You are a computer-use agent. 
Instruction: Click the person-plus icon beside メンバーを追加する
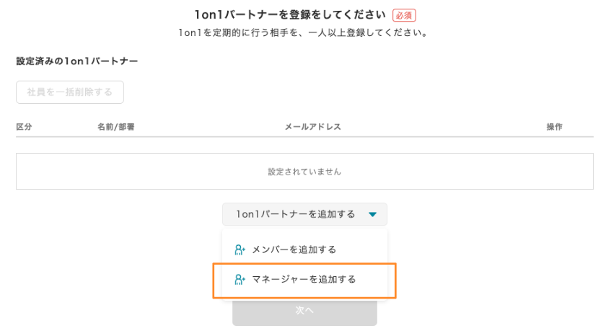[x=240, y=250]
